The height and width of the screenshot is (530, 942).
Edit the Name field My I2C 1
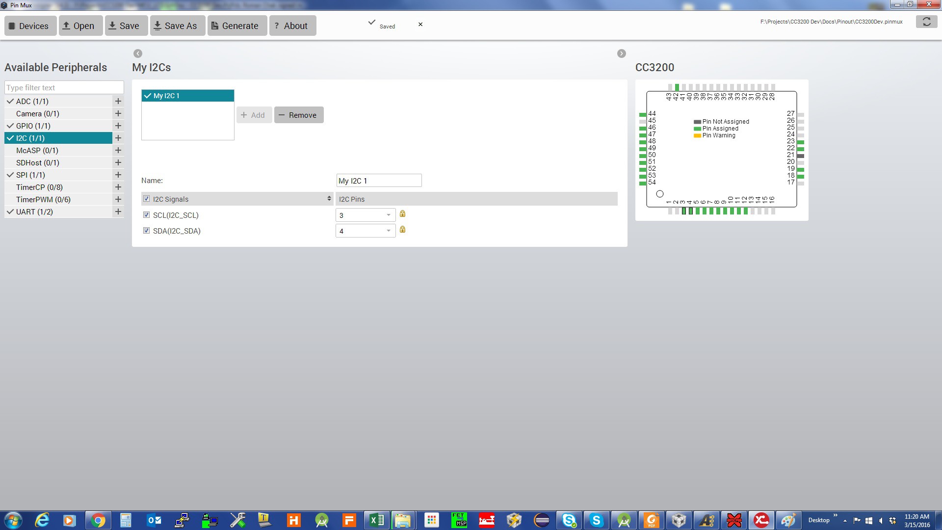(379, 181)
